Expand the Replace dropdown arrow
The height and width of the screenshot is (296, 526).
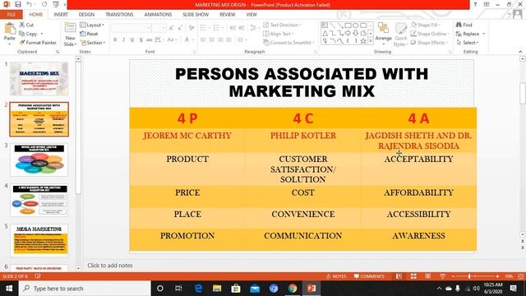pos(484,34)
